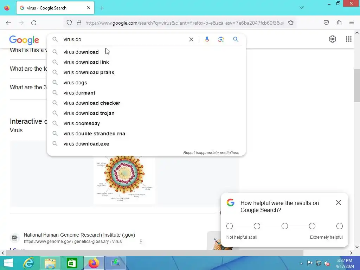Viewport: 360px width, 270px height.
Task: Open the Windows Store taskbar icon
Action: [72, 263]
